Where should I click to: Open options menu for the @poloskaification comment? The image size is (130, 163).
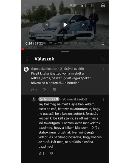[104, 69]
